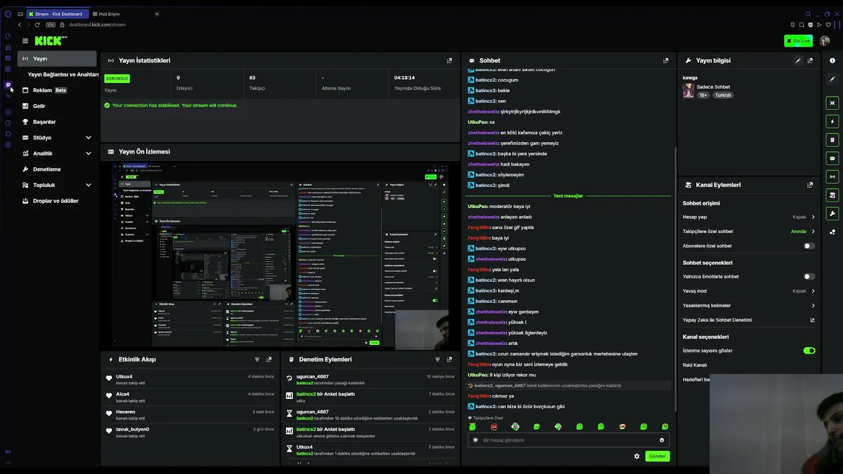
Task: Pop out the Yayın İstatistikleri panel
Action: [x=449, y=61]
